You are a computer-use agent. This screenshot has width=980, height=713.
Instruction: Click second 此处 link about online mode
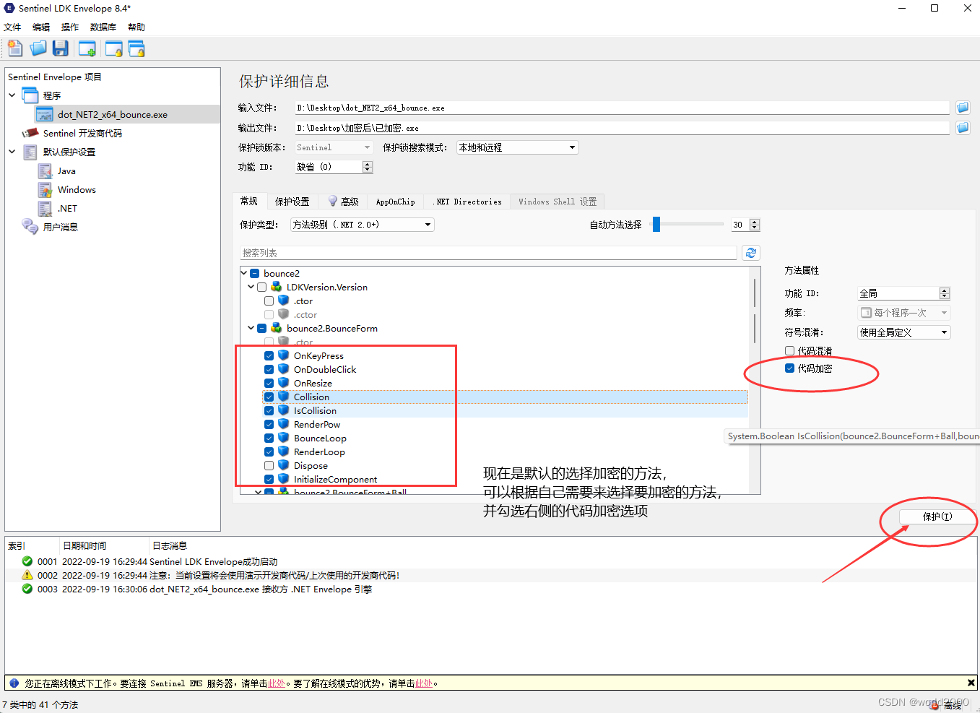(x=424, y=683)
